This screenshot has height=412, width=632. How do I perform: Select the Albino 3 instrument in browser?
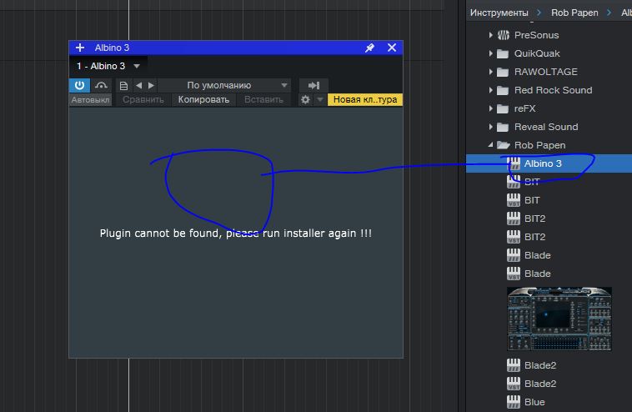click(543, 163)
